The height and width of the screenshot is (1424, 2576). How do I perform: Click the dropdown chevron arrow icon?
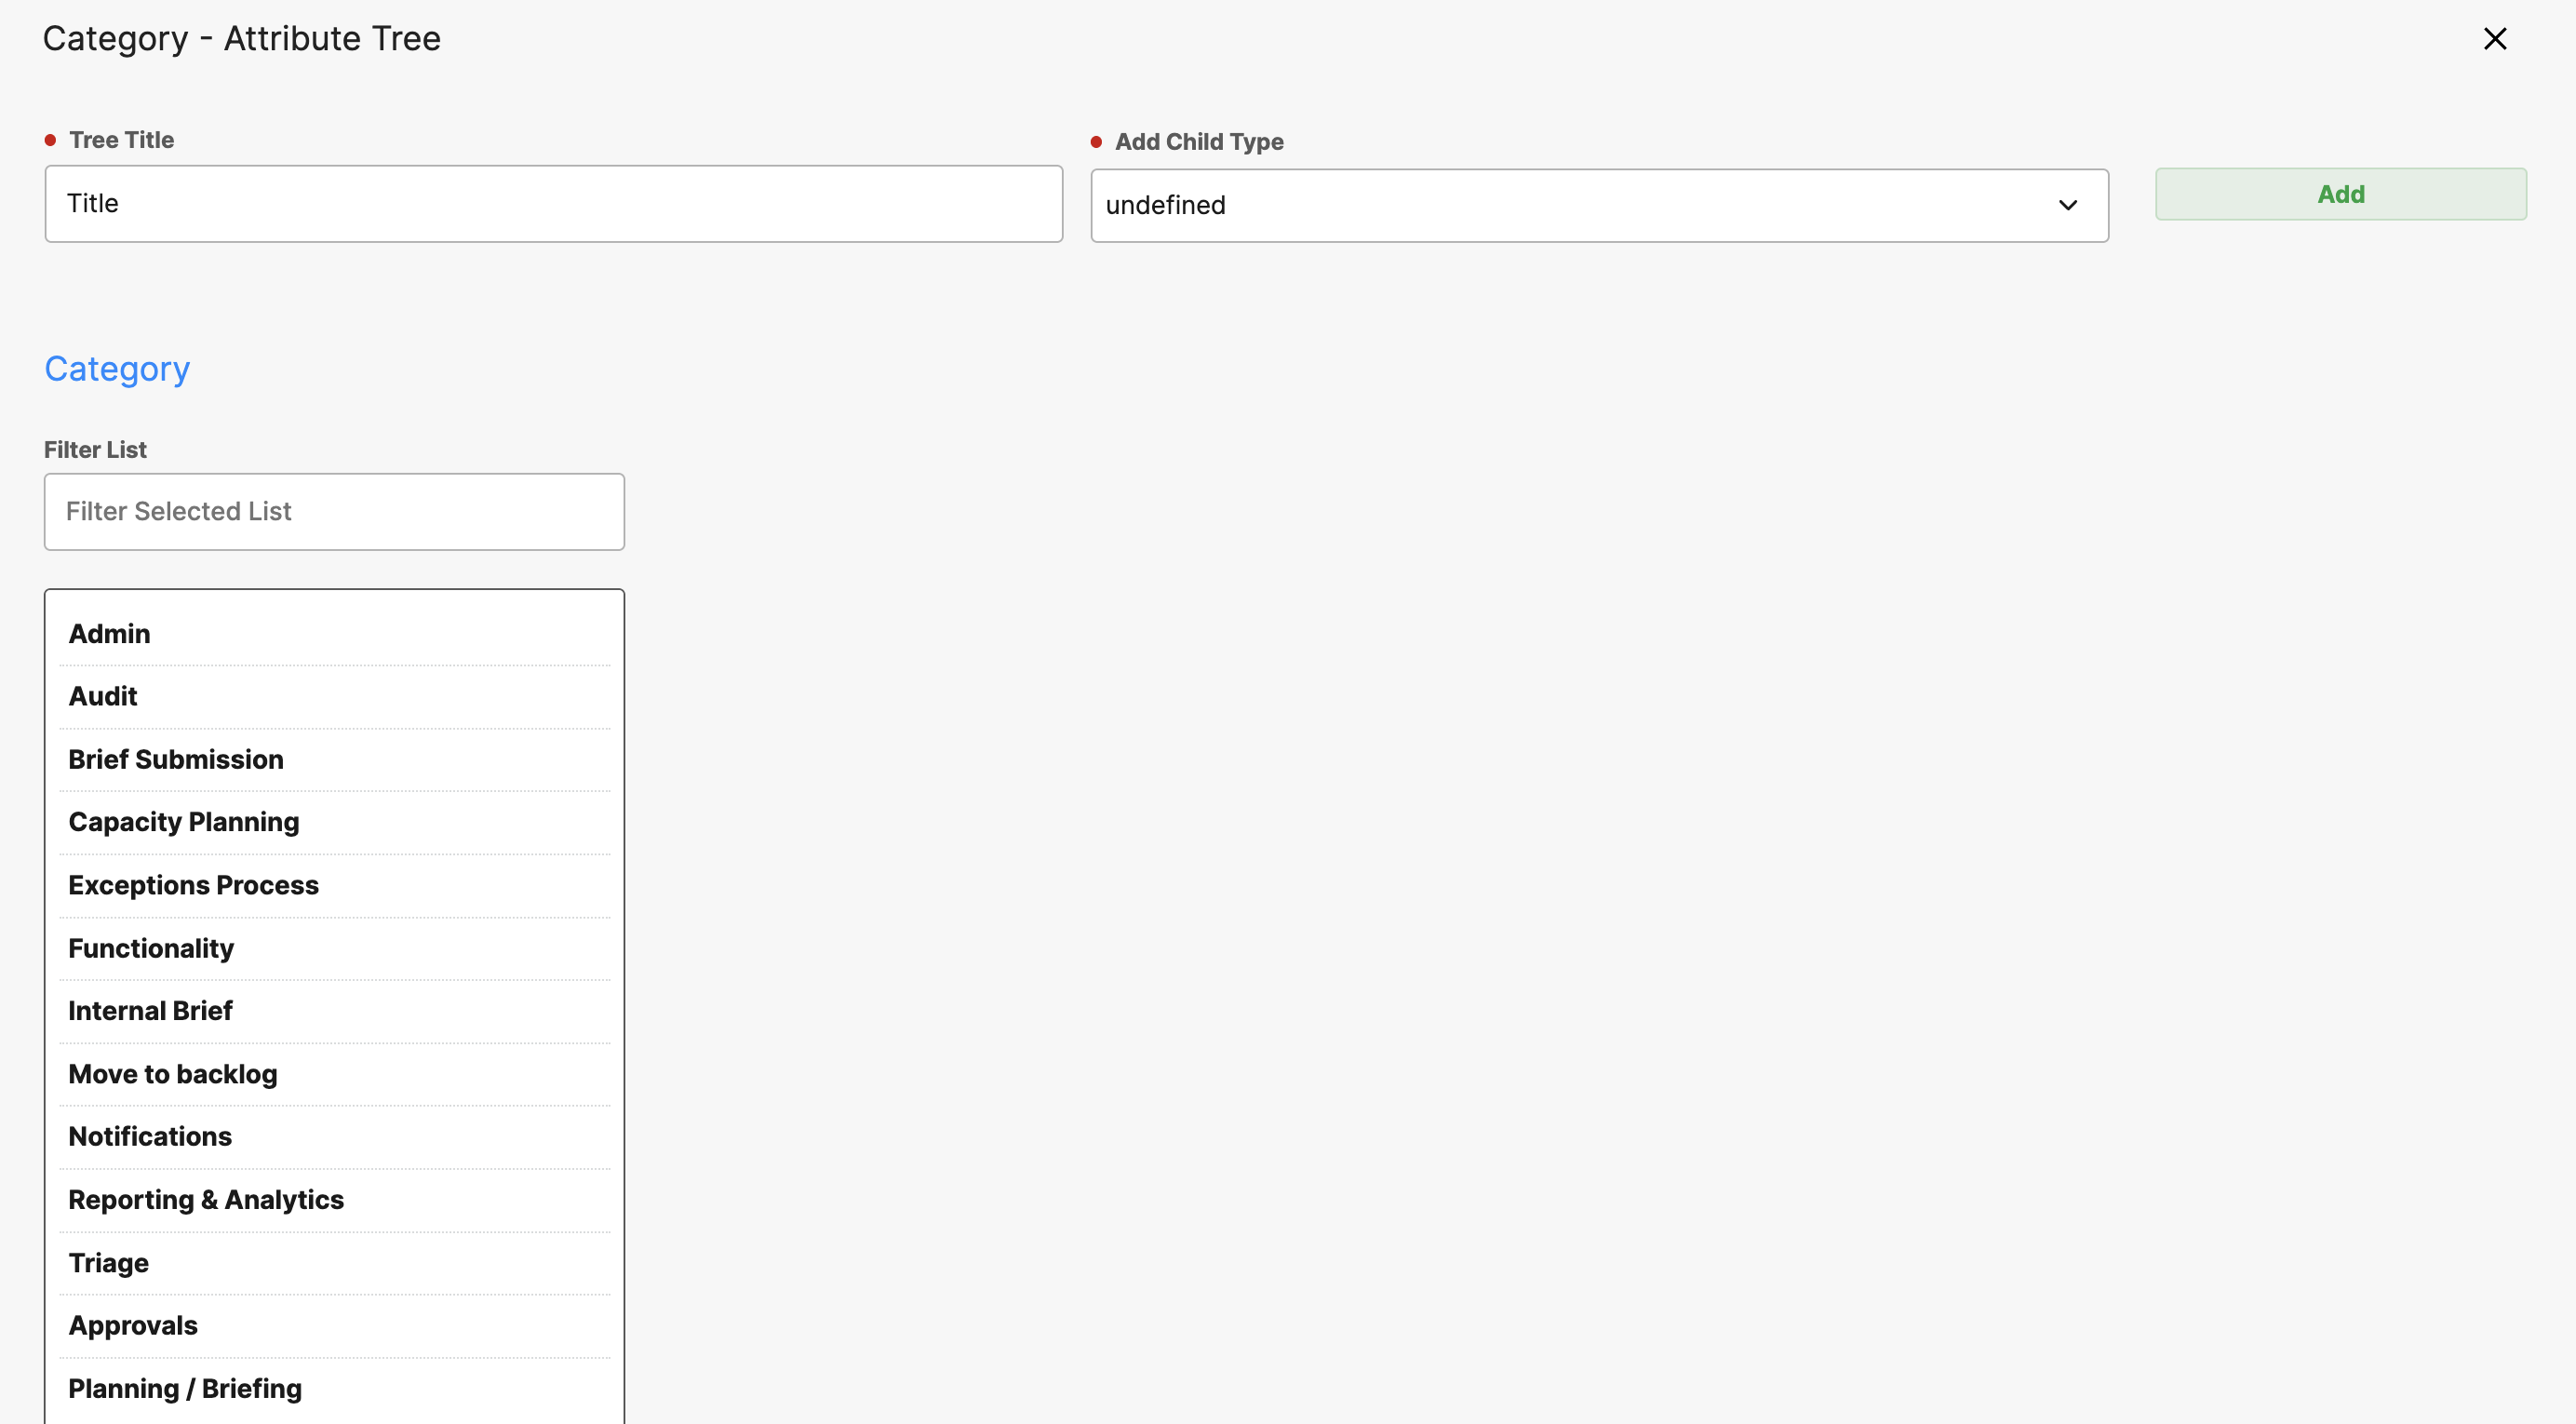click(x=2067, y=205)
